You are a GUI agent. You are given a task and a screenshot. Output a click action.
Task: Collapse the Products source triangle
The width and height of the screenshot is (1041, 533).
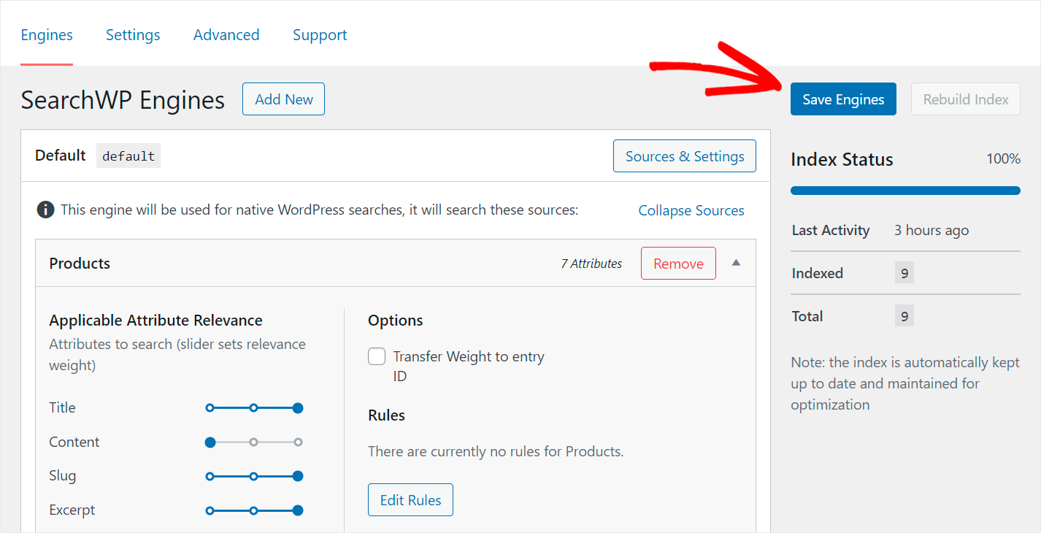pos(736,263)
